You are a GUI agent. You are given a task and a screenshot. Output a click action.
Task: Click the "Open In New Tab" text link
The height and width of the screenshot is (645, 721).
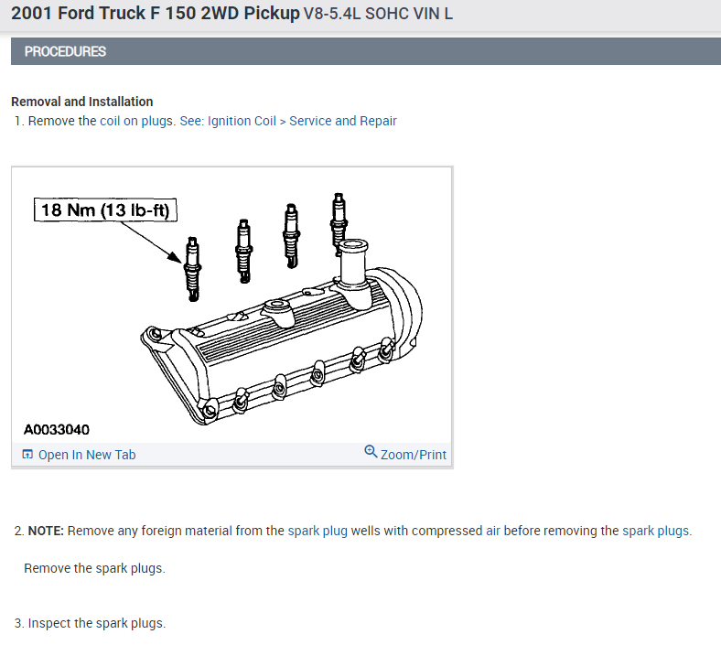[x=87, y=455]
